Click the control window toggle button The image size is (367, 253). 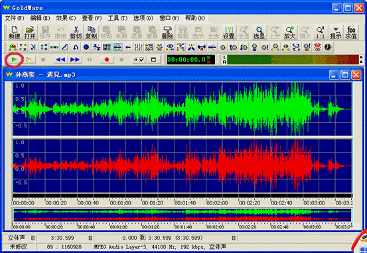point(153,60)
